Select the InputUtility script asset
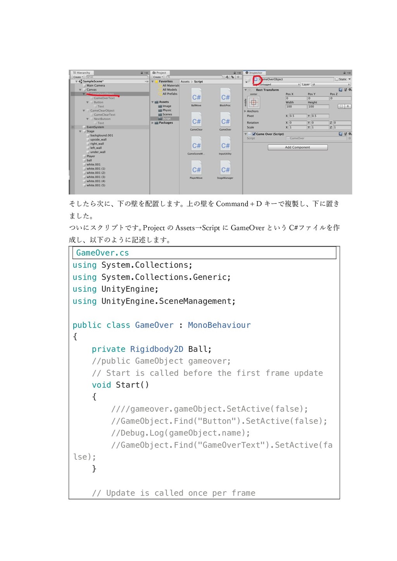Viewport: 397px width, 561px height. pos(225,146)
